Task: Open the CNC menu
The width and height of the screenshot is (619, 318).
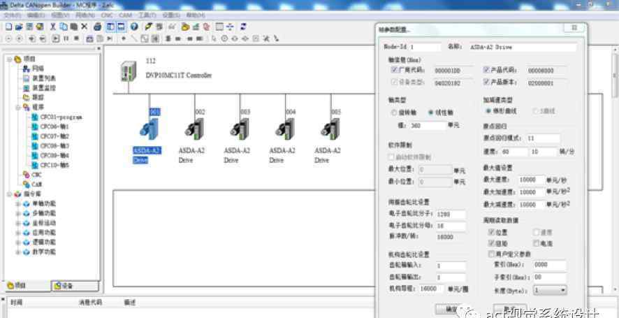Action: (107, 15)
